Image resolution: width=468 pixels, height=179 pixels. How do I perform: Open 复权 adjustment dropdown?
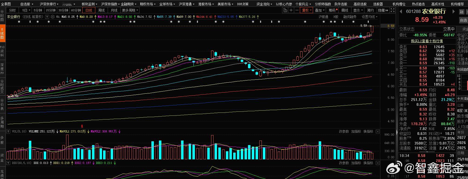point(307,10)
